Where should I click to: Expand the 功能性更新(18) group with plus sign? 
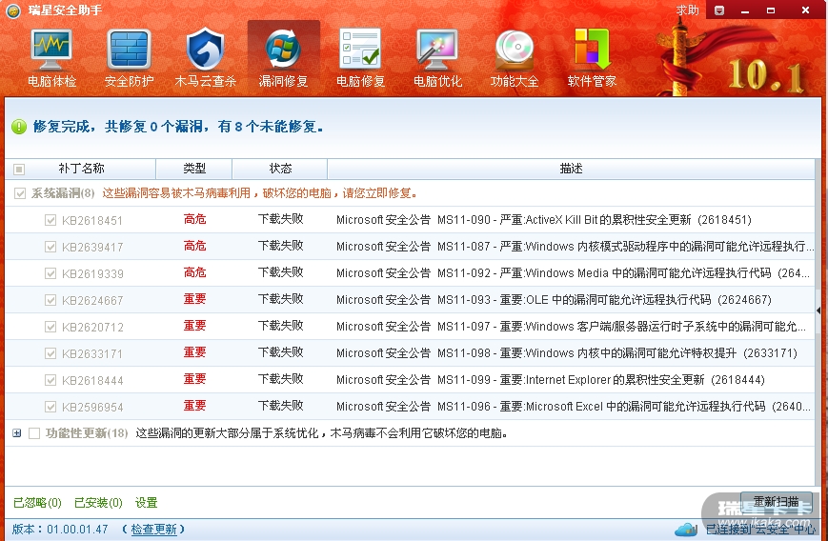click(x=17, y=433)
